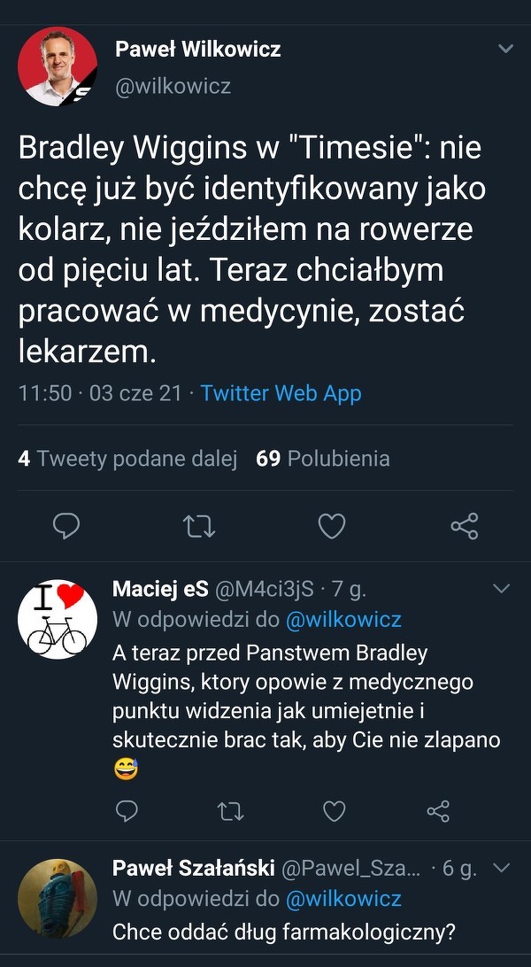Share the main Bradley Wiggins tweet
This screenshot has width=531, height=967.
[x=464, y=527]
